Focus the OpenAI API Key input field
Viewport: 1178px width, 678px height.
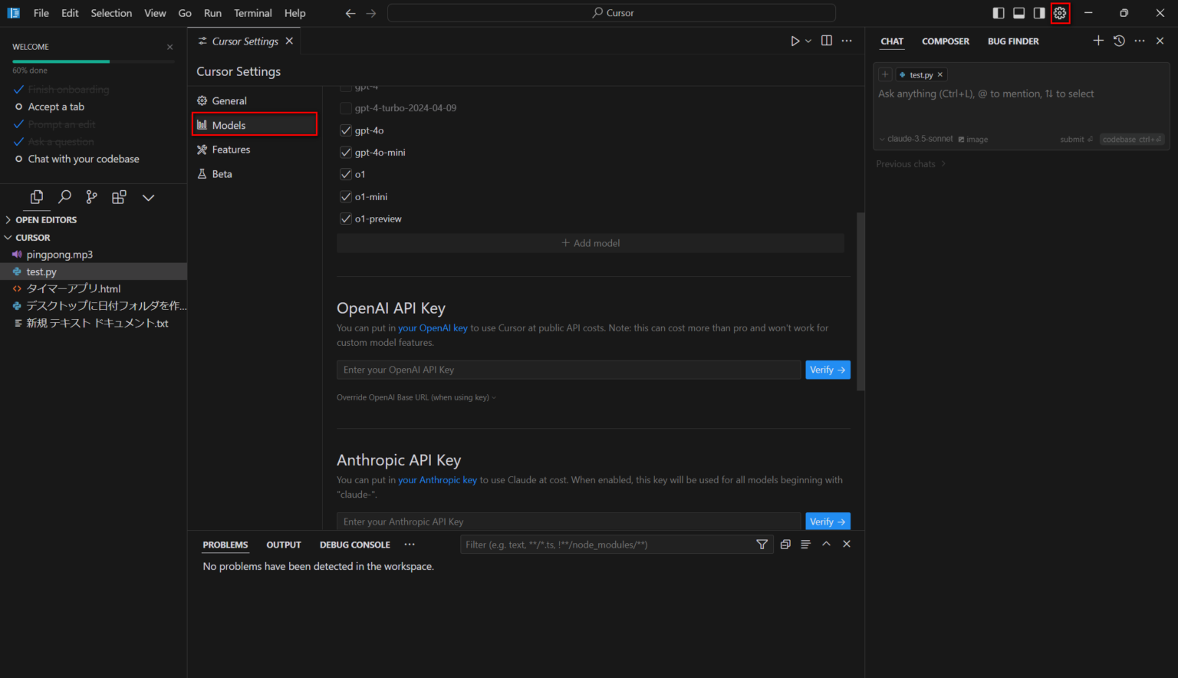(x=569, y=370)
